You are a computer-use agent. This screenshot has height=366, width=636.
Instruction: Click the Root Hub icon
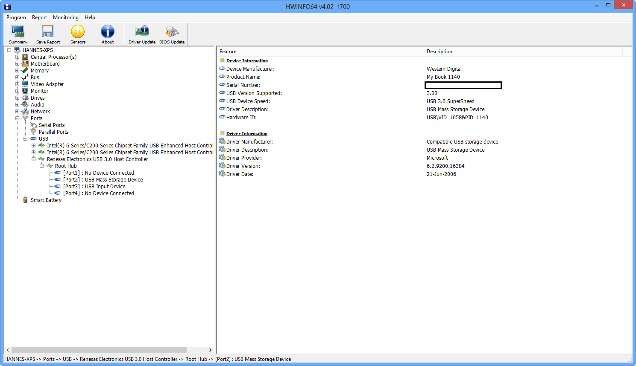(50, 166)
